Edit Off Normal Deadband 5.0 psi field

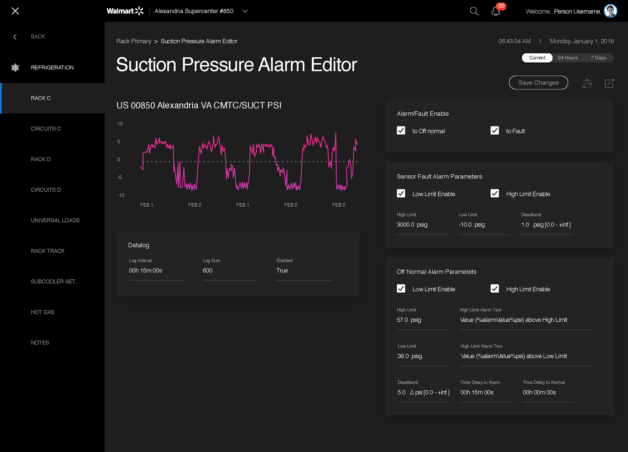click(x=423, y=393)
